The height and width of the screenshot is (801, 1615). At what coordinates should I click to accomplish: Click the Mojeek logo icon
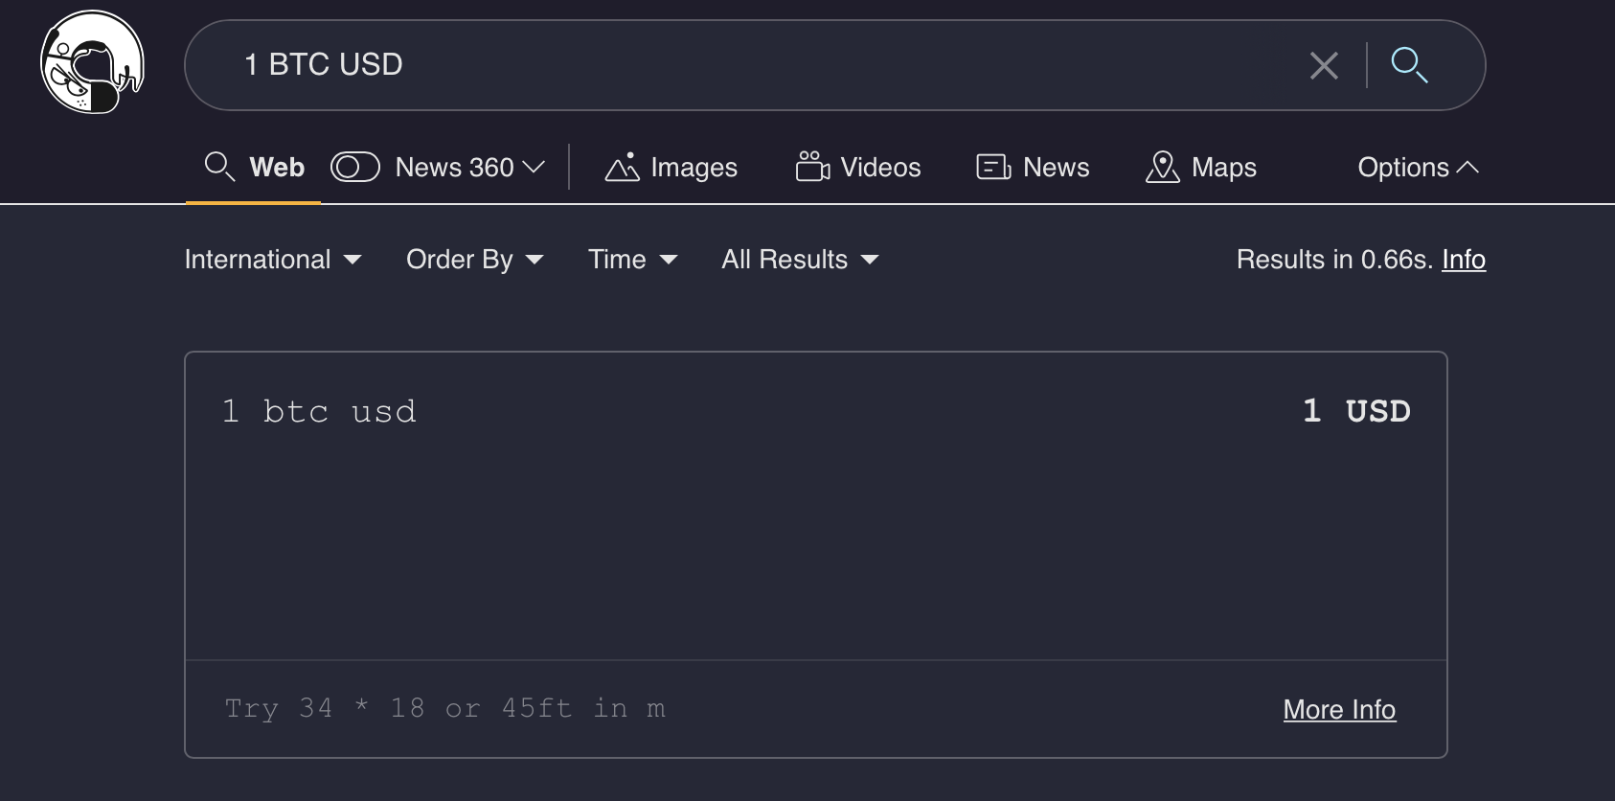click(x=92, y=63)
